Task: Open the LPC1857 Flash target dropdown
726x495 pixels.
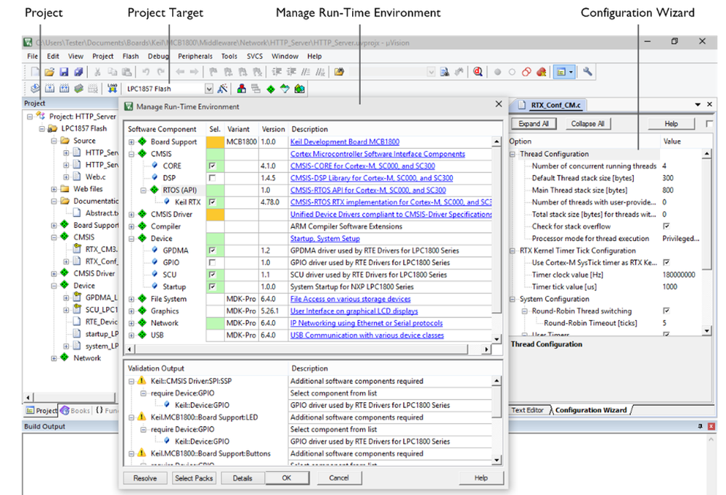Action: point(210,88)
